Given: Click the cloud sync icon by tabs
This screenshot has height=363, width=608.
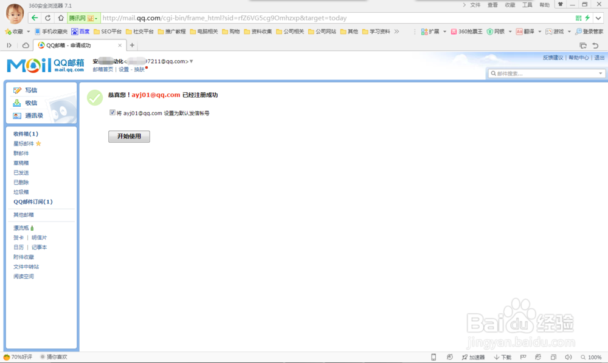Looking at the screenshot, I should (26, 46).
